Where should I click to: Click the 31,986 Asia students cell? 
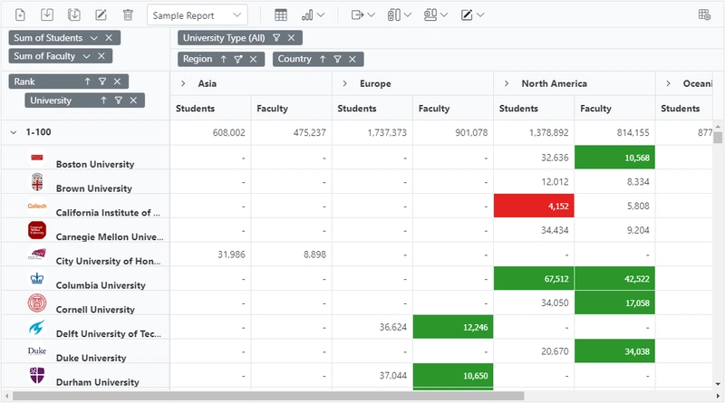click(210, 254)
